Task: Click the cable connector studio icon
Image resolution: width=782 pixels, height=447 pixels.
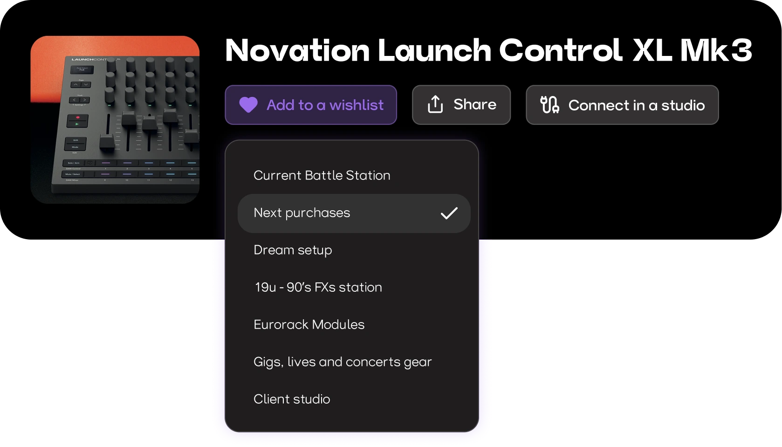Action: pos(549,105)
